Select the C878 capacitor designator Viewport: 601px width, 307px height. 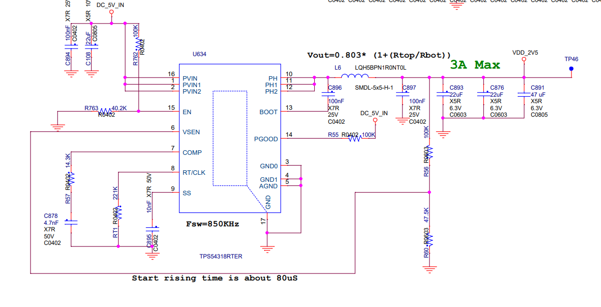pos(51,215)
